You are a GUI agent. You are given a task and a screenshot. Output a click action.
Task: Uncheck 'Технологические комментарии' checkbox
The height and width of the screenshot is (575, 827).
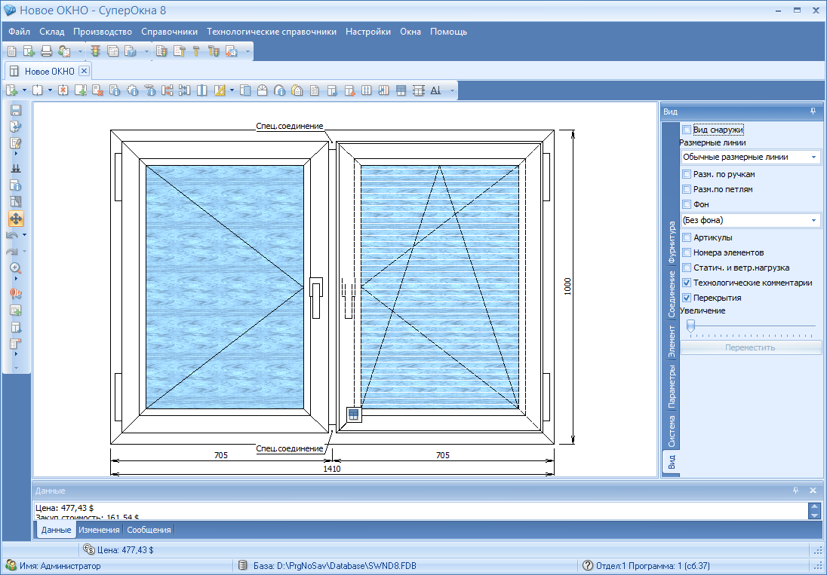[x=687, y=283]
